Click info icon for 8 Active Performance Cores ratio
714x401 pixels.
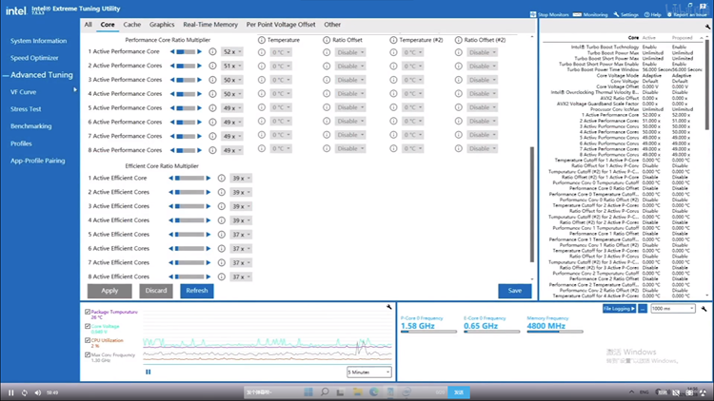click(212, 150)
